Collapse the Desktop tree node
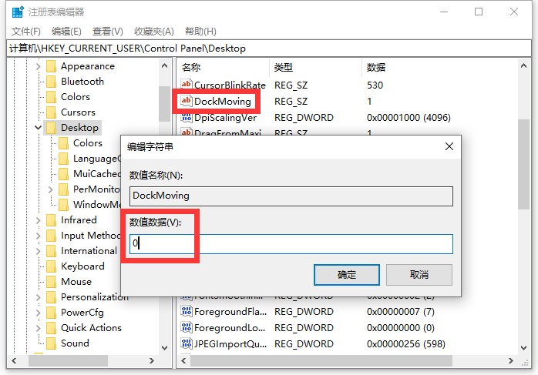Viewport: 538px width, 375px height. pyautogui.click(x=39, y=128)
